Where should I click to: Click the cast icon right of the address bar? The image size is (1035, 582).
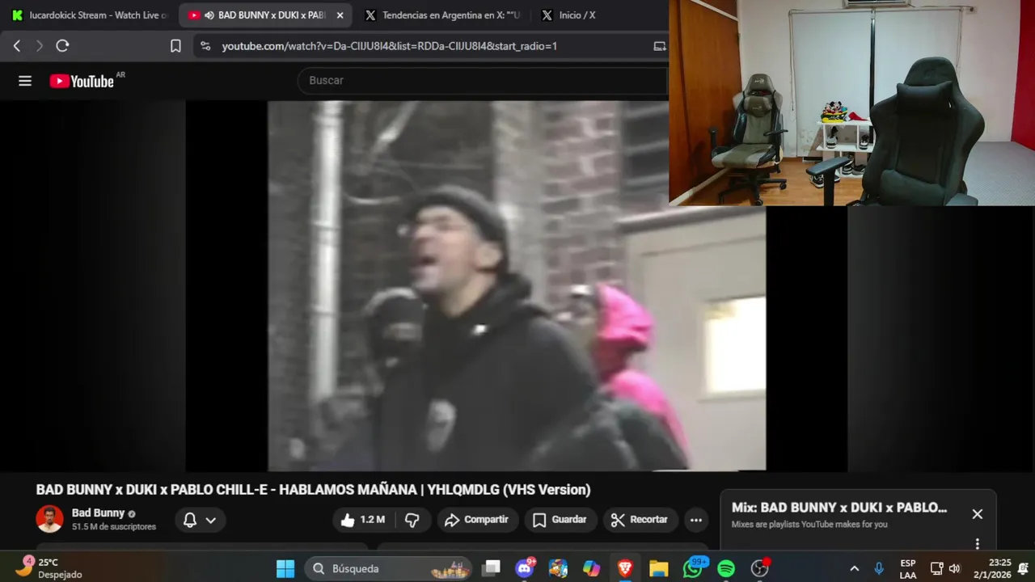660,46
